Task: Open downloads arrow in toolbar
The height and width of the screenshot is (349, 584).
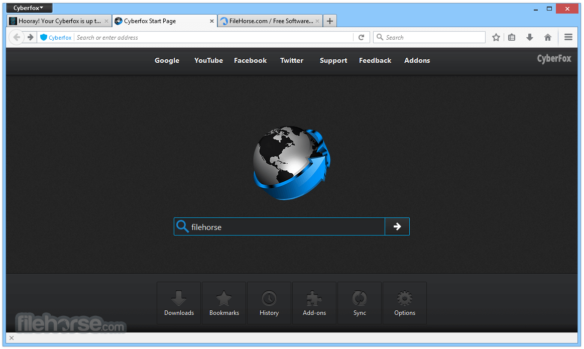Action: pos(530,37)
